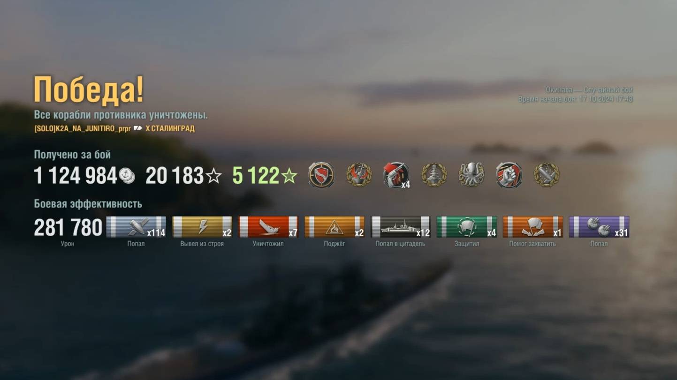Select the Поджёг fire ribbon

coord(335,227)
